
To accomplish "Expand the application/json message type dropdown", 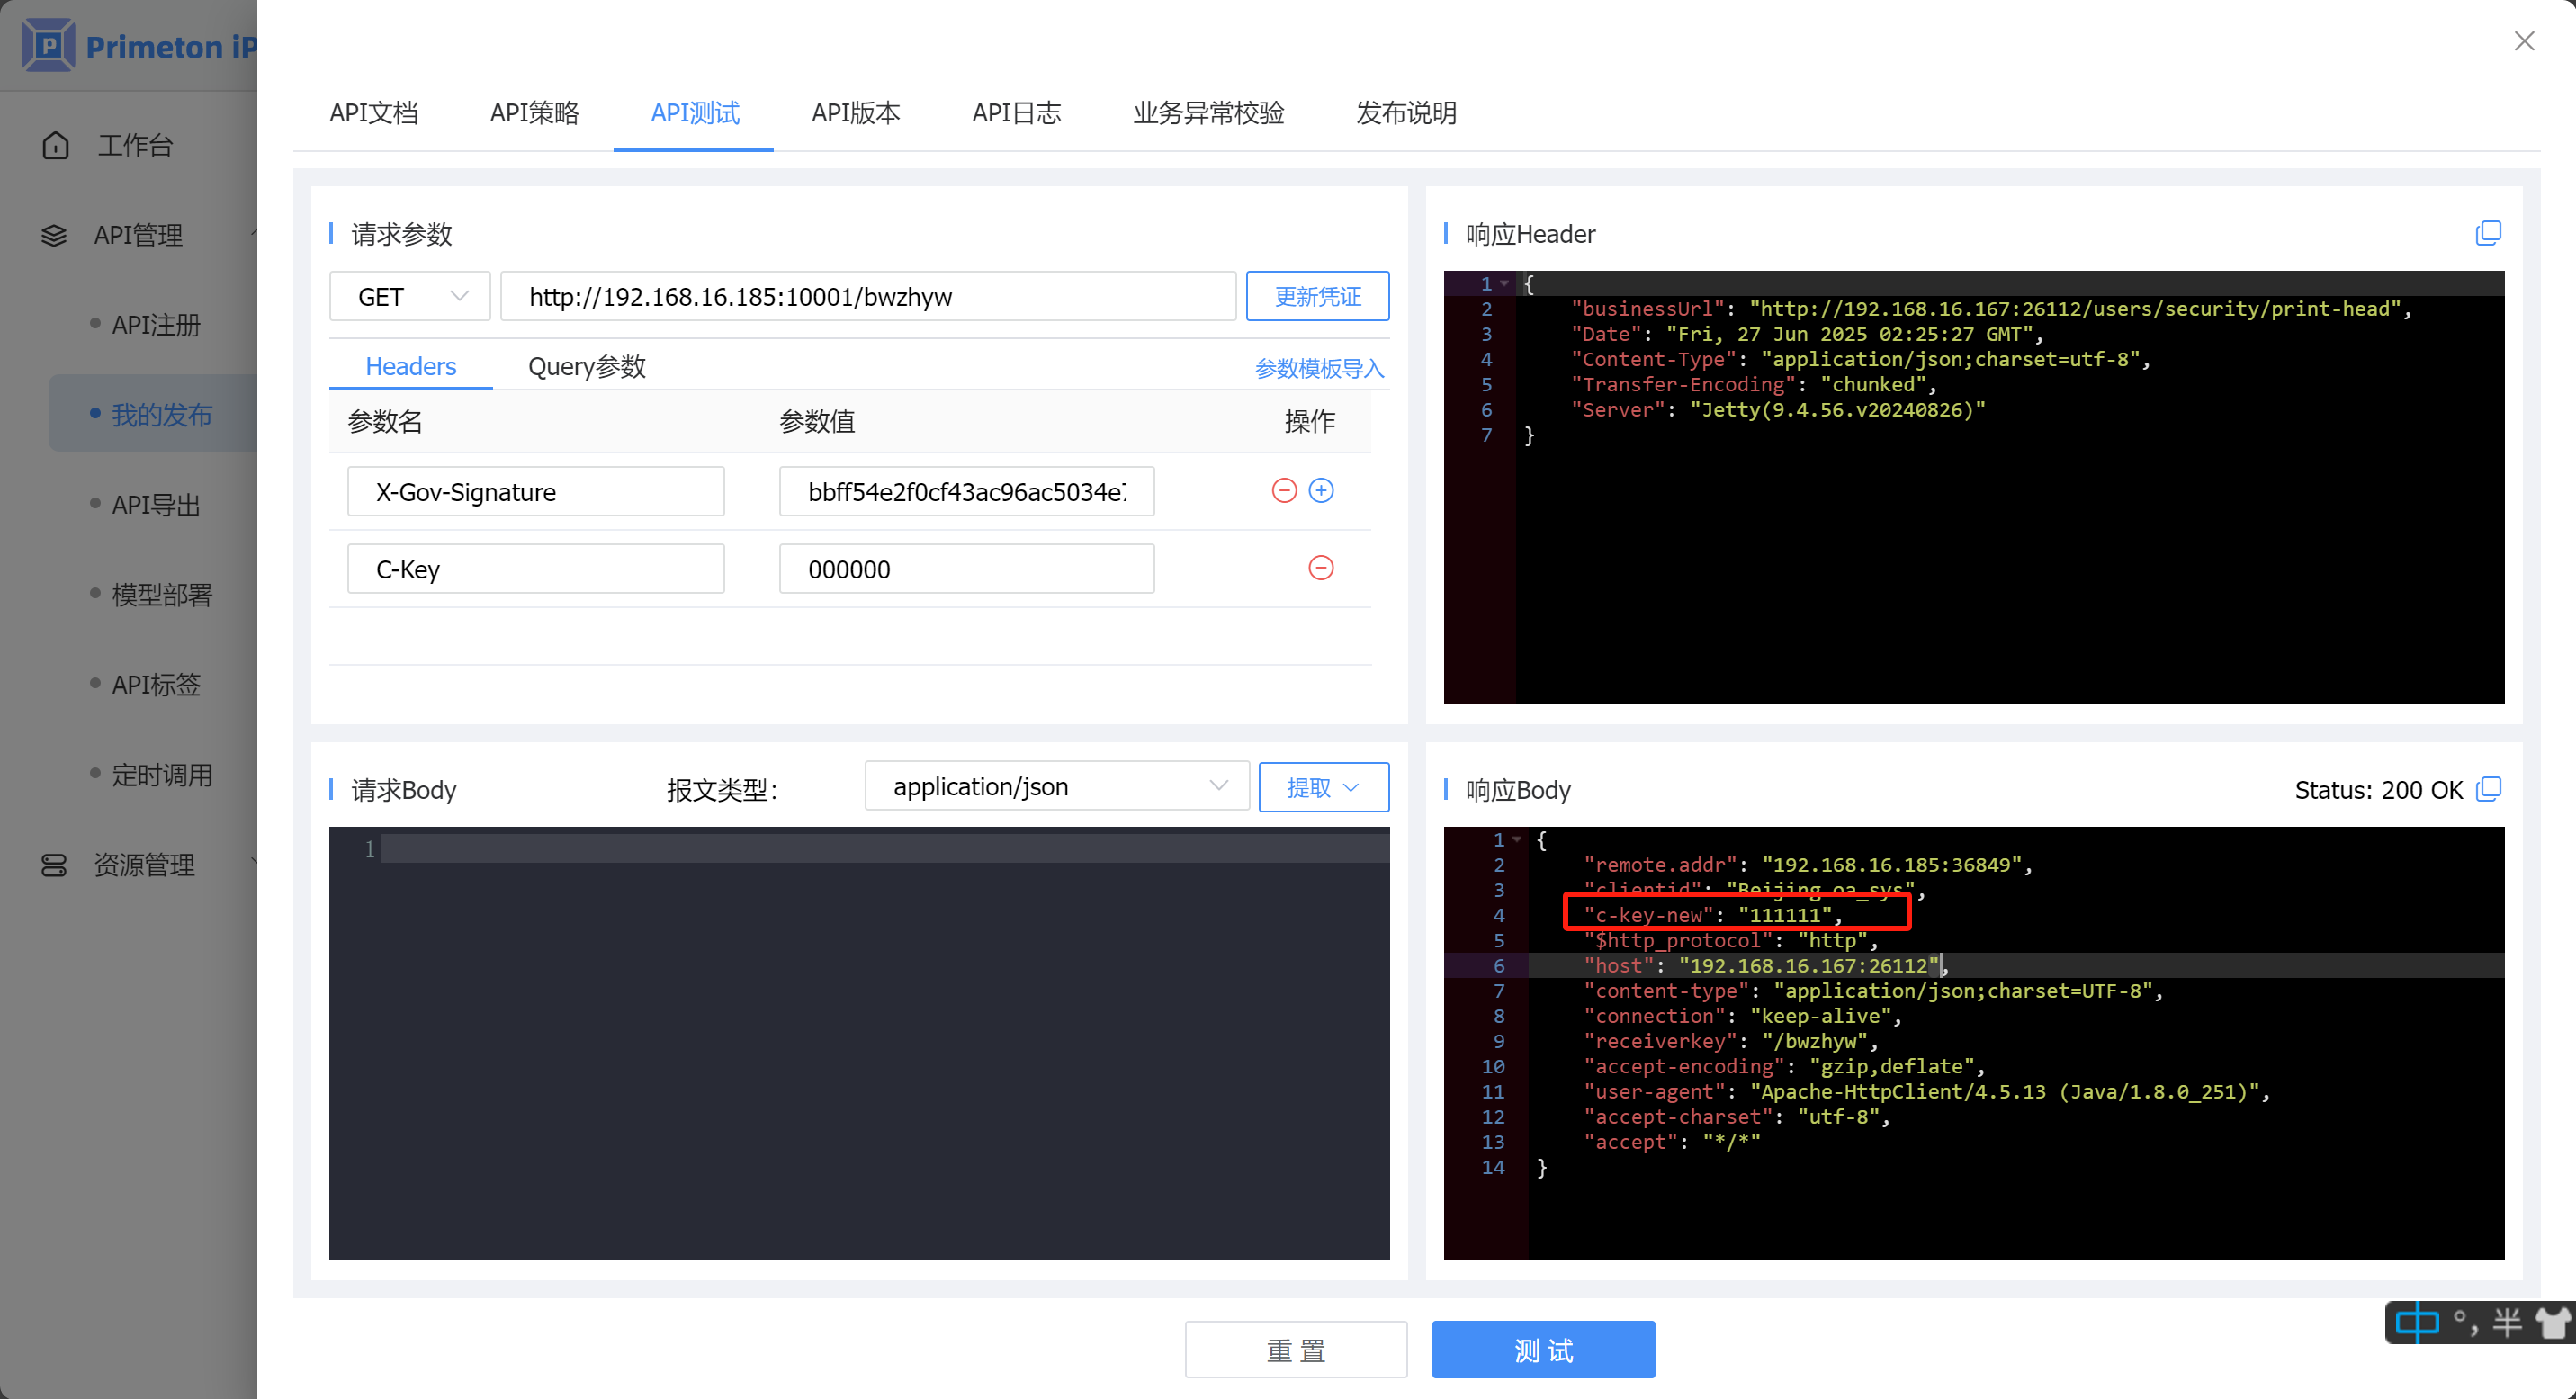I will 1057,787.
